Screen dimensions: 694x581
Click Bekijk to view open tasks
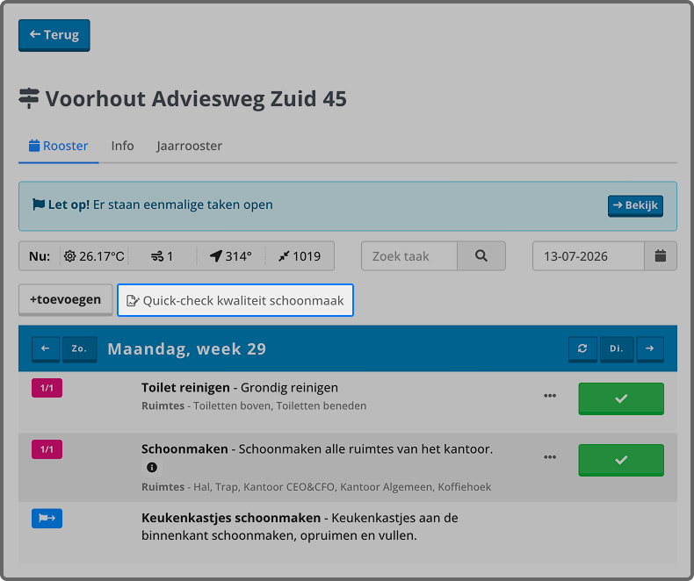pos(635,205)
